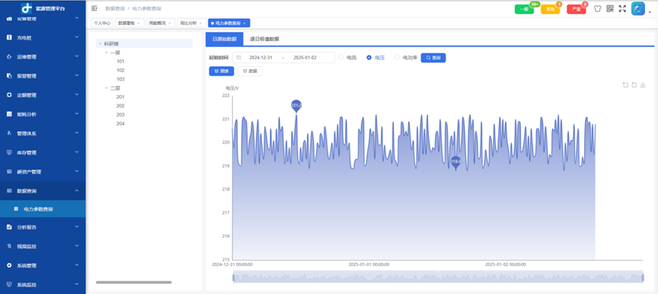
Task: Click the calendar icon in date range
Action: 239,58
